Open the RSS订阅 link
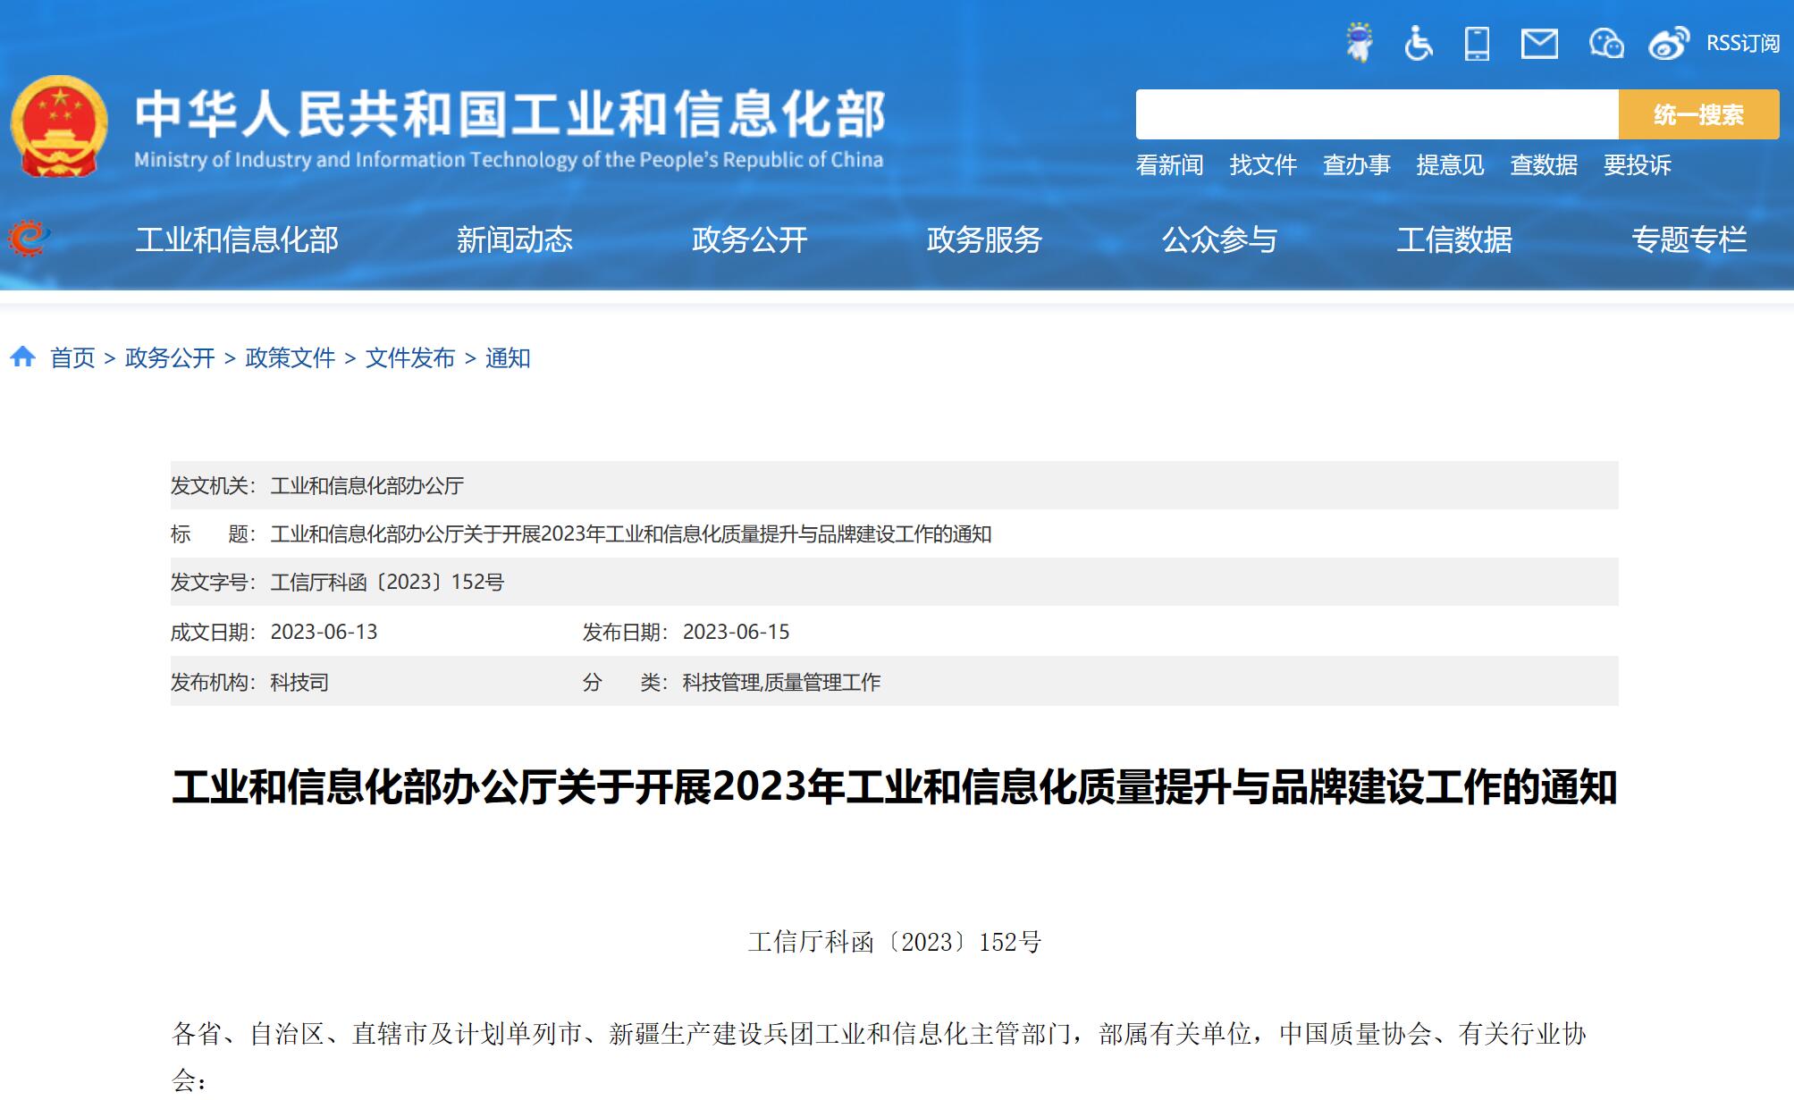 [1743, 43]
